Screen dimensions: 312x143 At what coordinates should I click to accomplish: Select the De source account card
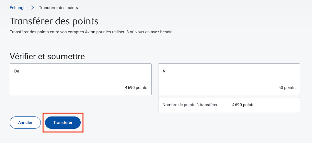81,79
